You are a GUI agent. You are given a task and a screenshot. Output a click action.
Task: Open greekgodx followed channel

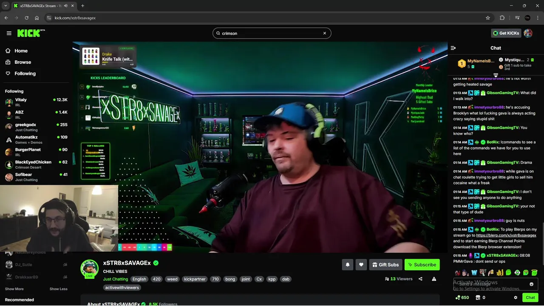(x=36, y=127)
